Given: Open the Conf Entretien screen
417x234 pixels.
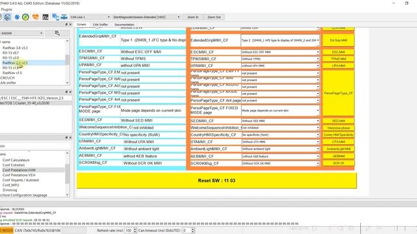Looking at the screenshot, I should [14, 165].
